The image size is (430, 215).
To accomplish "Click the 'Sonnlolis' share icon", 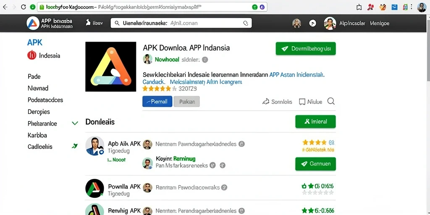I will 265,102.
